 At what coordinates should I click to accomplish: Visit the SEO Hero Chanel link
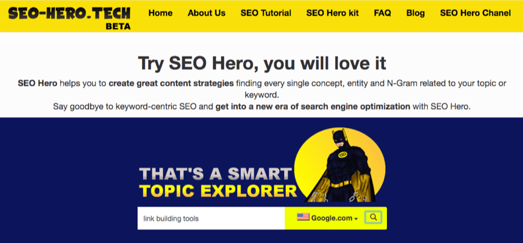click(x=475, y=13)
